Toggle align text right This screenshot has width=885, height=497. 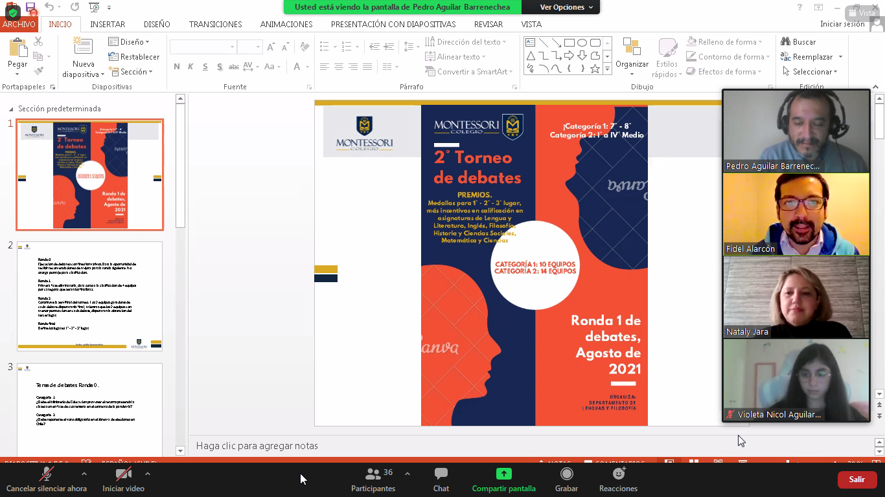point(353,67)
